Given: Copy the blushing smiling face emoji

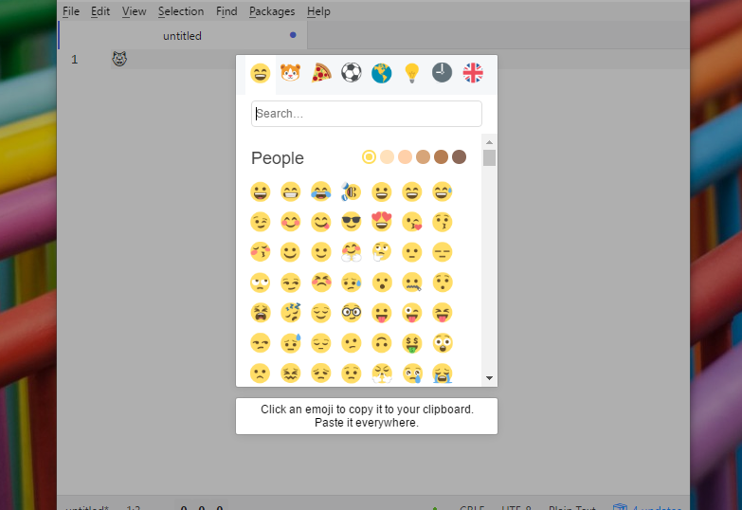Looking at the screenshot, I should (291, 222).
